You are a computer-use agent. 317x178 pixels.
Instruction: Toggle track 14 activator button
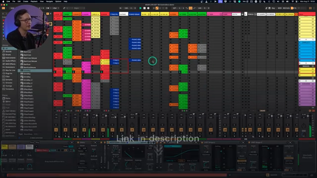[x=181, y=130]
